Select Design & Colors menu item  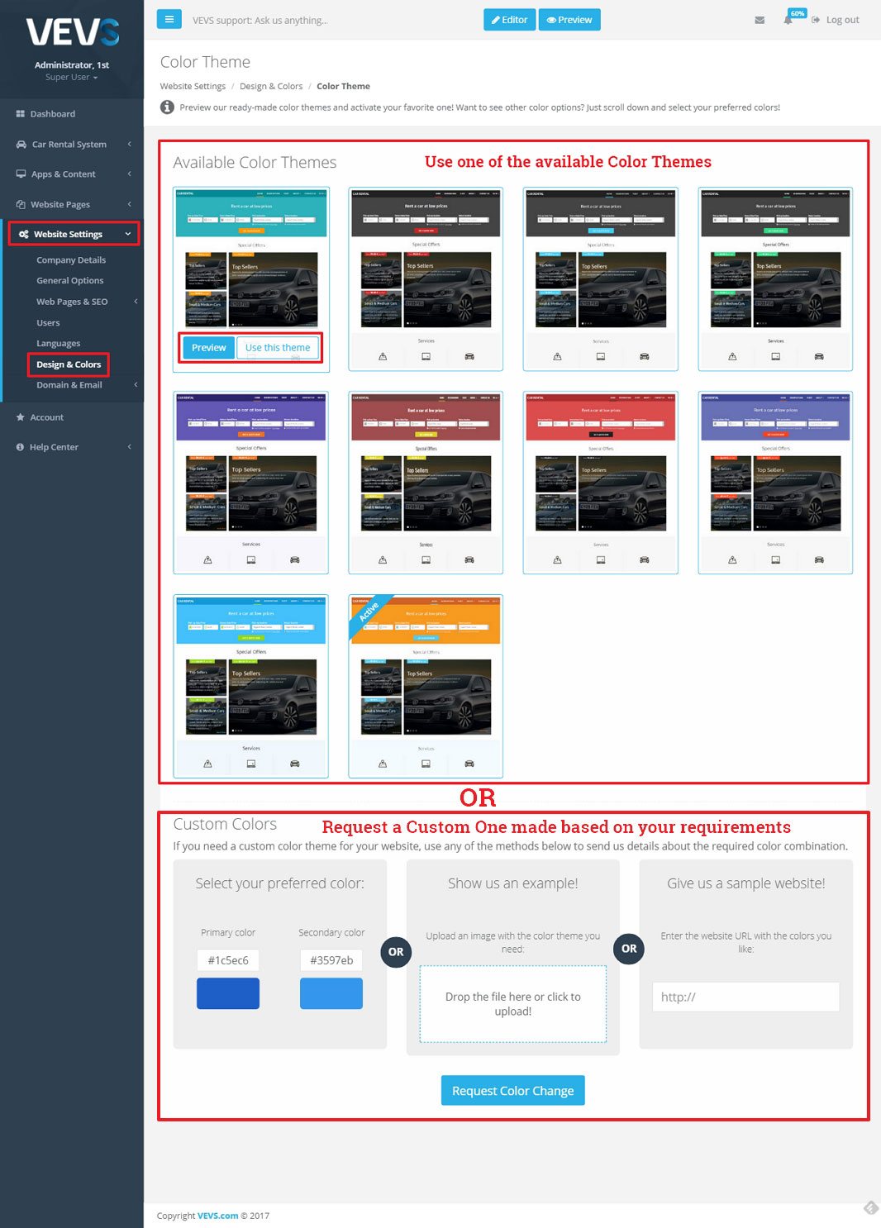[x=69, y=364]
